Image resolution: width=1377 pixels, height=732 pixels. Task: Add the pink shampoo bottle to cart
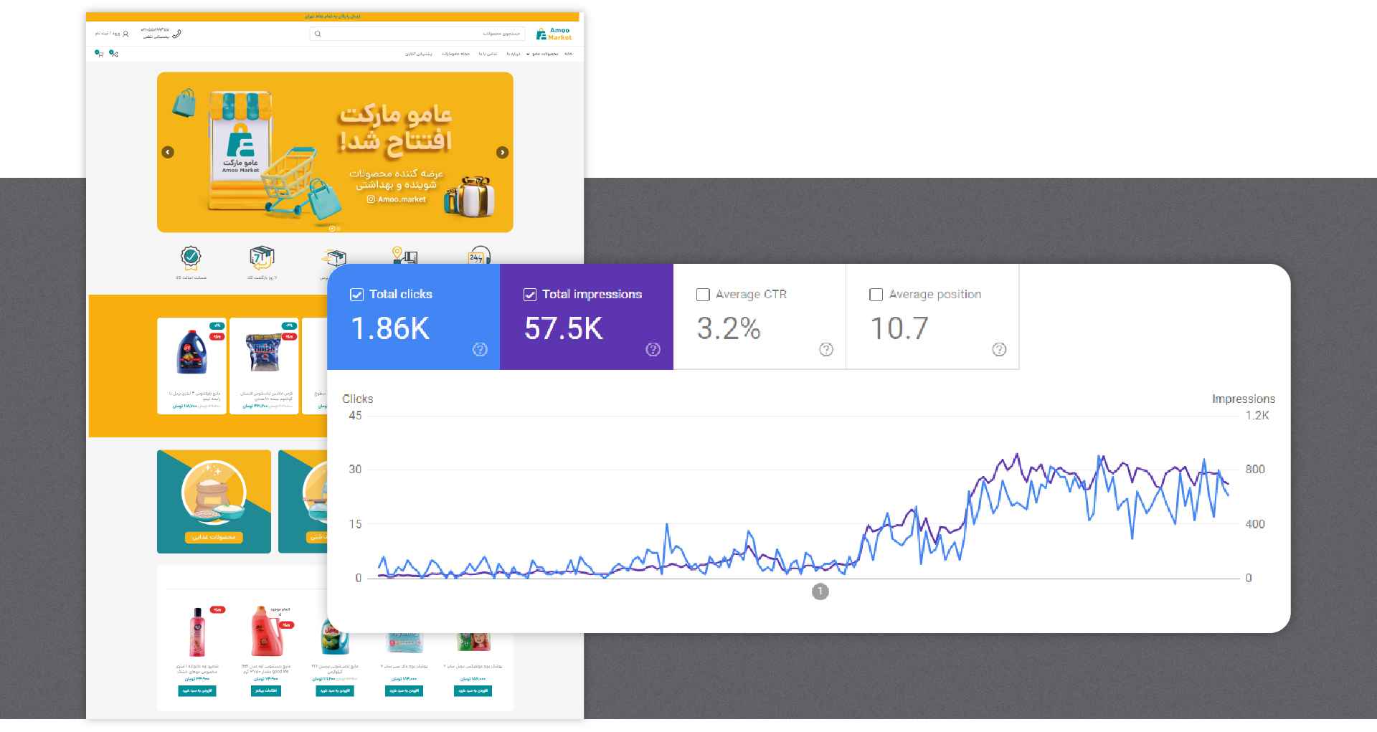coord(197,690)
